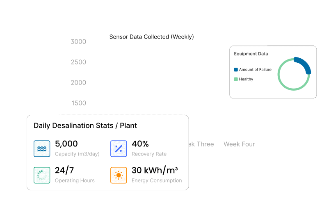Image resolution: width=331 pixels, height=210 pixels.
Task: Click the green Healthy legend swatch
Action: point(236,79)
